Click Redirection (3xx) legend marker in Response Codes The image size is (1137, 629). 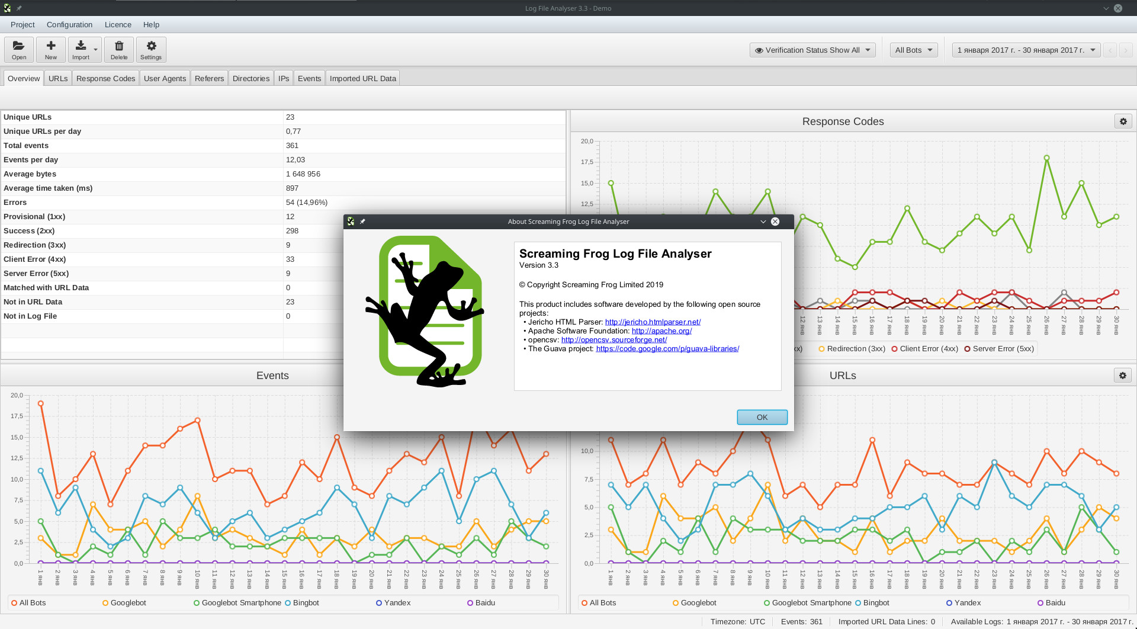[x=822, y=349]
